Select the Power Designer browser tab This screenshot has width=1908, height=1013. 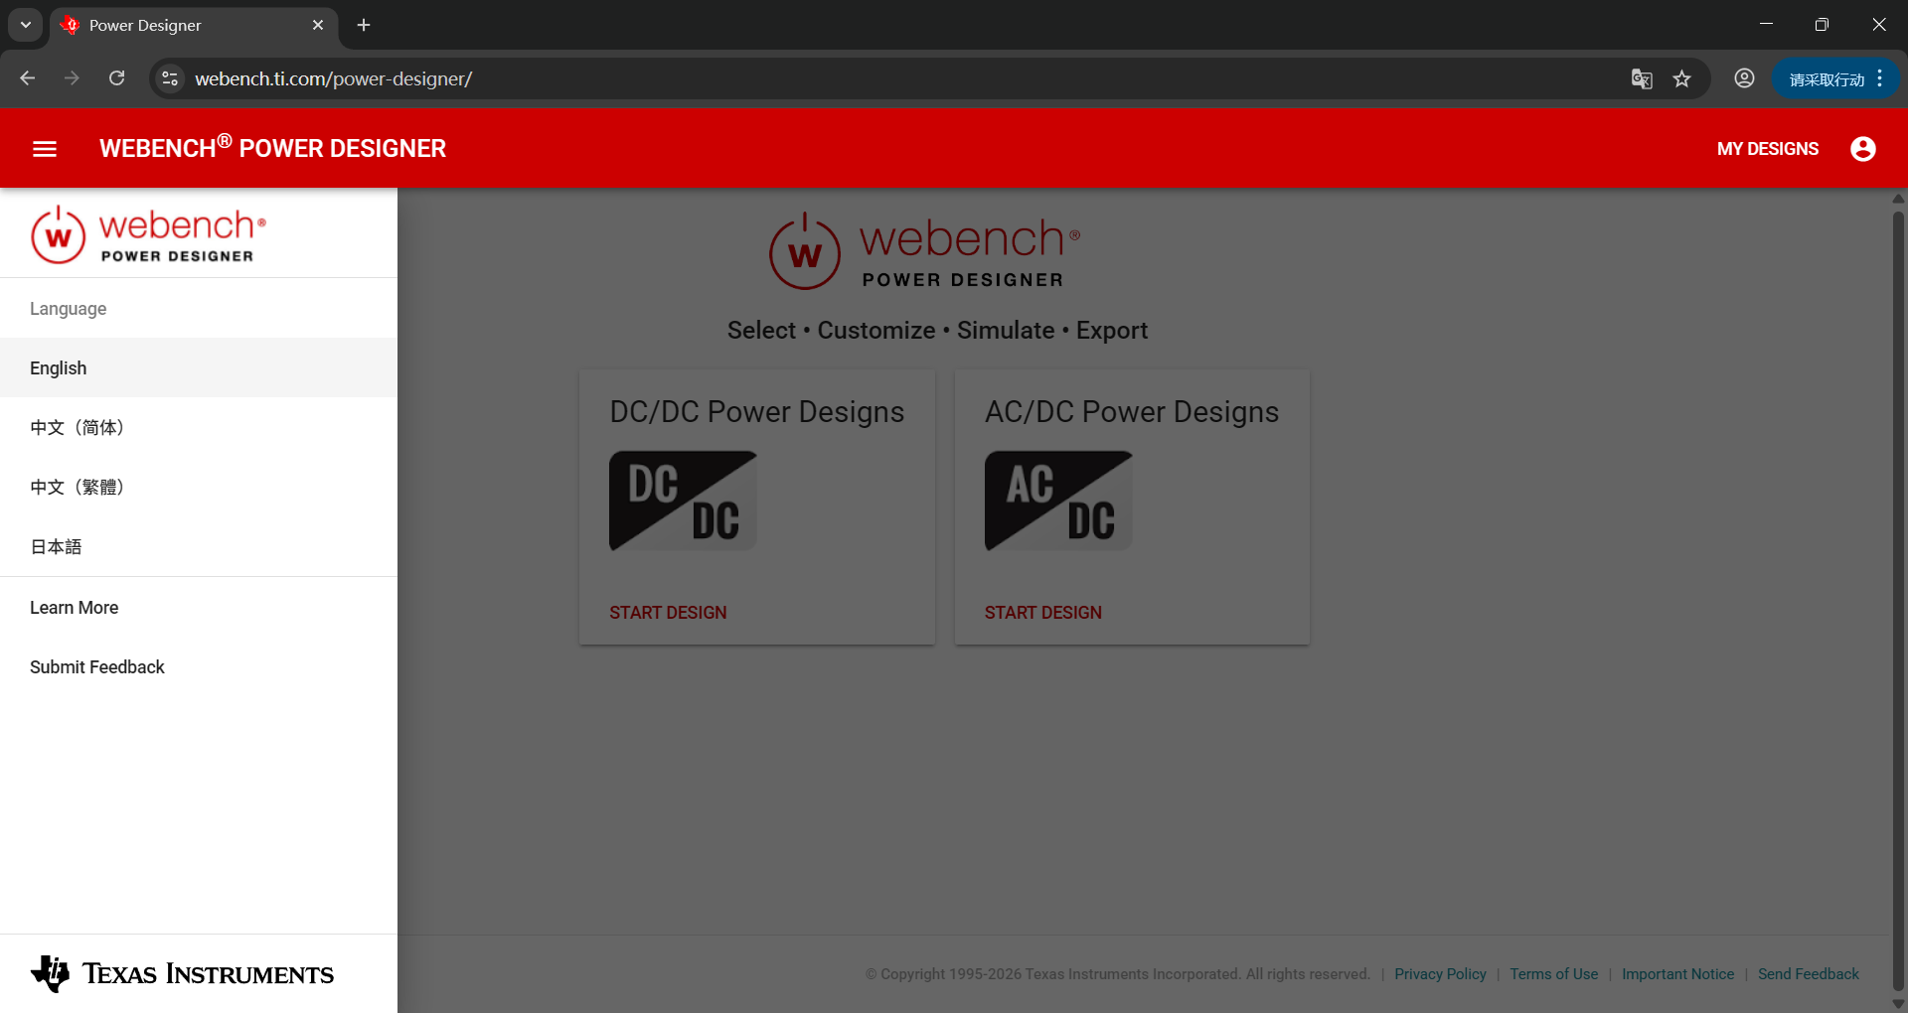(x=194, y=25)
